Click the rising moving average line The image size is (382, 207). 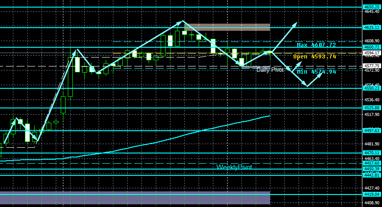[x=170, y=139]
